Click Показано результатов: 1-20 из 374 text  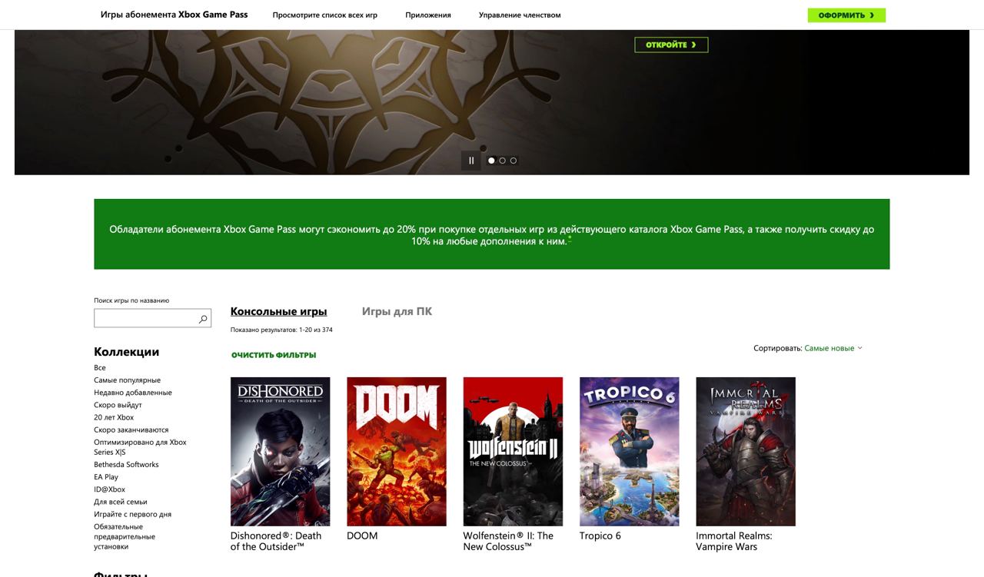click(x=281, y=330)
